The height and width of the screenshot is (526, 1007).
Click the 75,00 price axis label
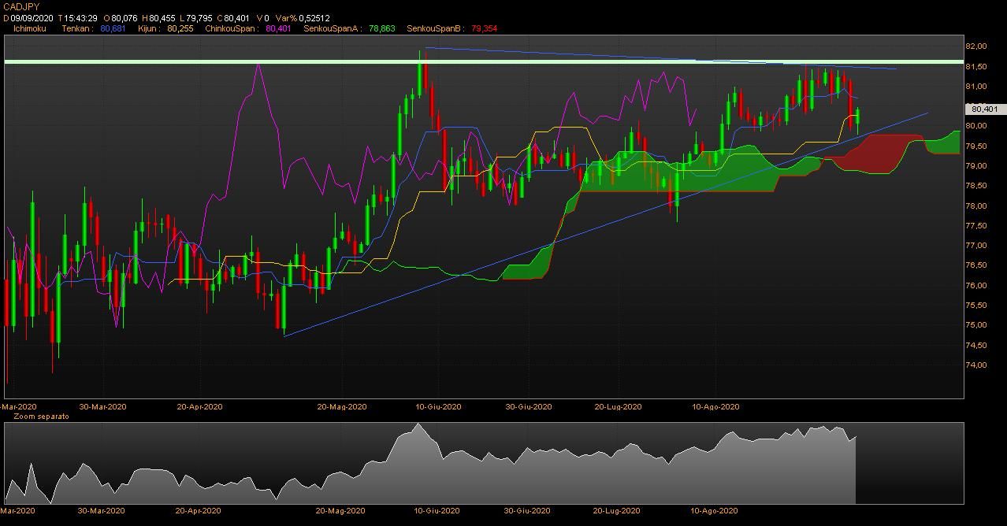click(975, 325)
